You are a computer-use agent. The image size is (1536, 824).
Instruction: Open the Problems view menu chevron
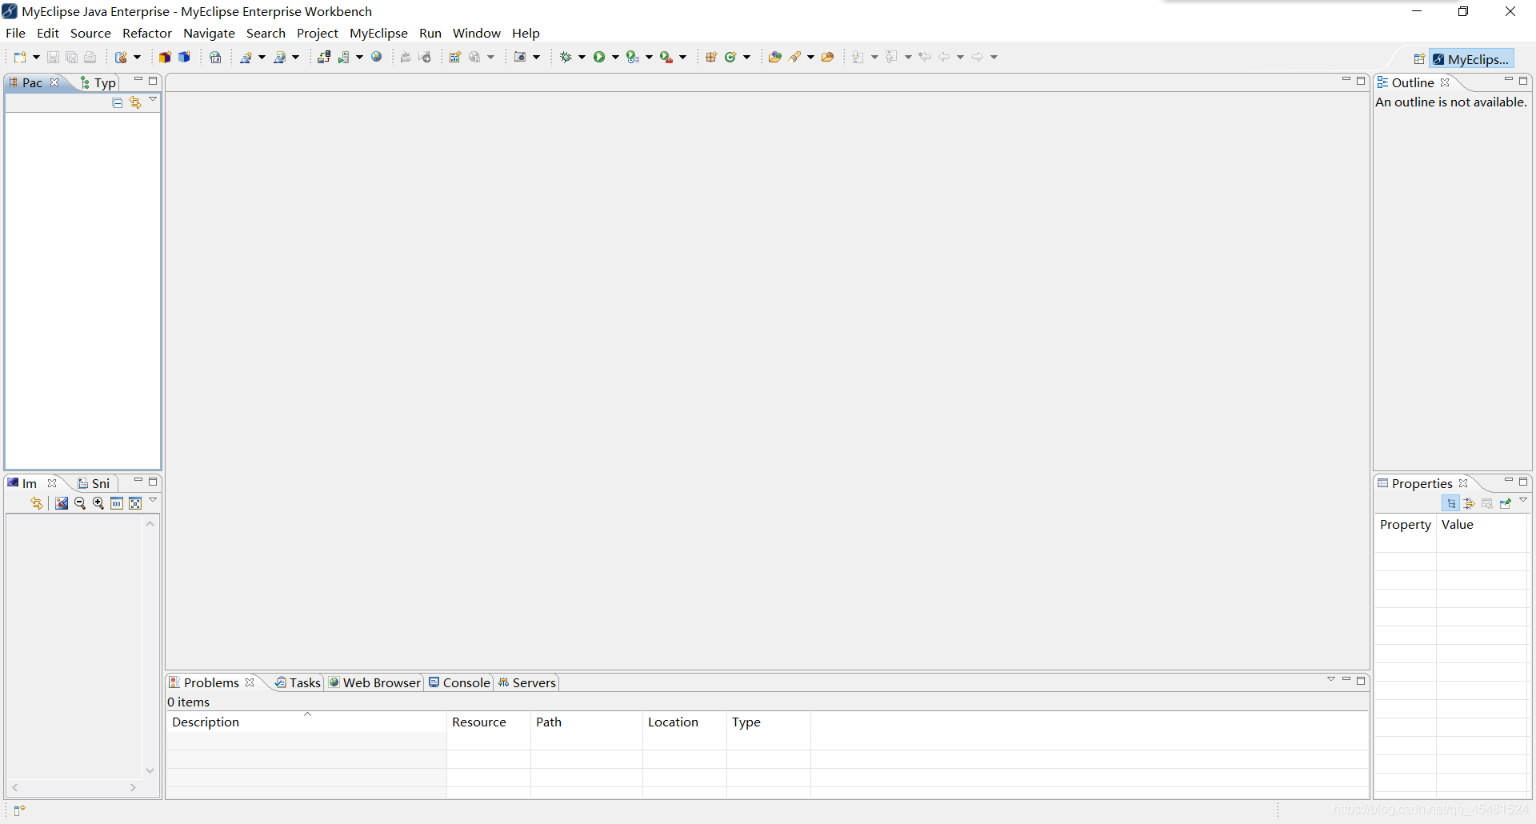[1330, 679]
